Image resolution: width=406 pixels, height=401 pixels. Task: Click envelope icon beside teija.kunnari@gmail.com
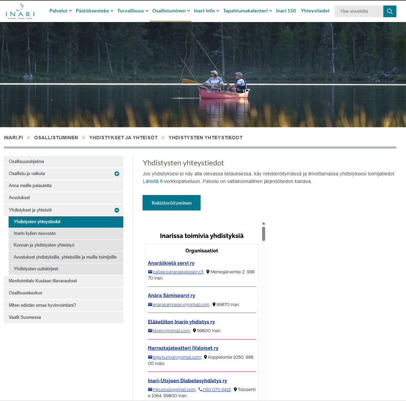(x=150, y=357)
